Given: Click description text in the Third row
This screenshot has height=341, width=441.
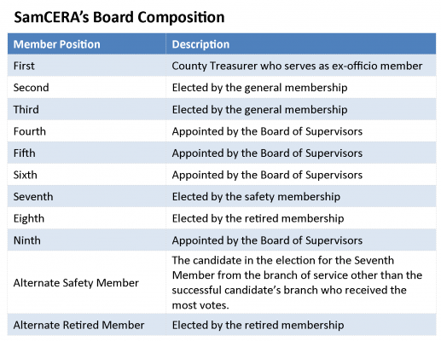Looking at the screenshot, I should click(259, 110).
